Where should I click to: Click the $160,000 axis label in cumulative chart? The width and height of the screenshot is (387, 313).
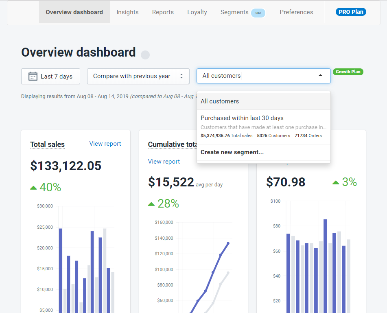click(164, 222)
